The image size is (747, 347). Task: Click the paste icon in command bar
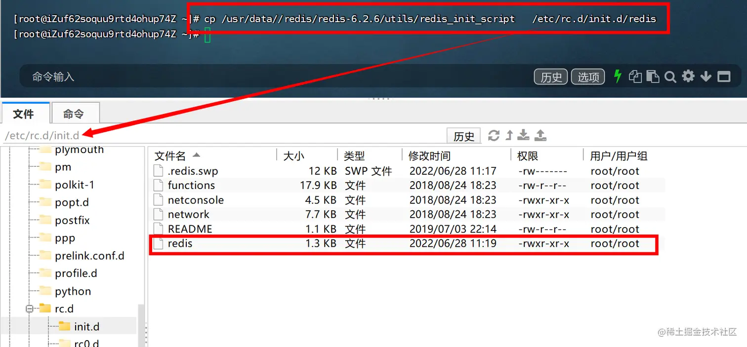pos(653,77)
